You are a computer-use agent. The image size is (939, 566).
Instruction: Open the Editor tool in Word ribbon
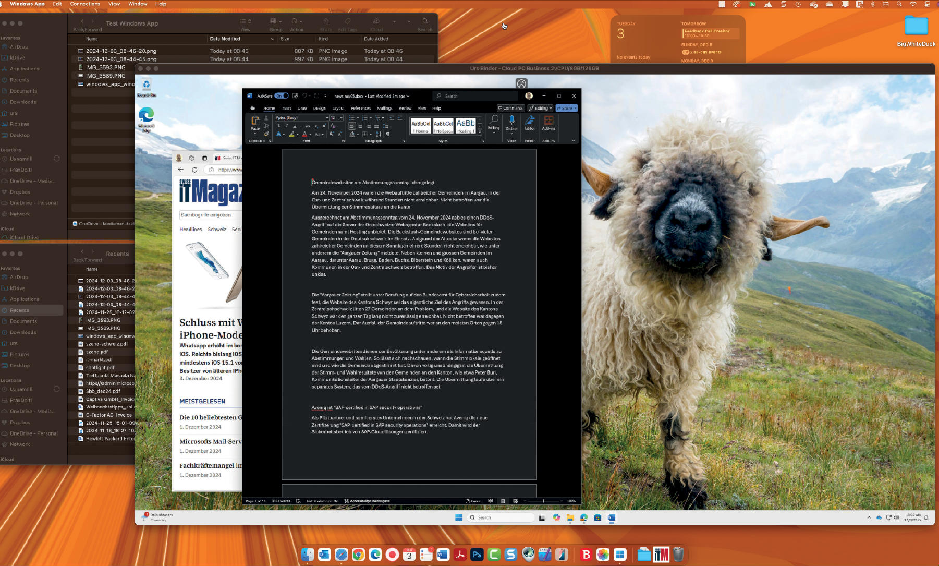click(x=530, y=123)
